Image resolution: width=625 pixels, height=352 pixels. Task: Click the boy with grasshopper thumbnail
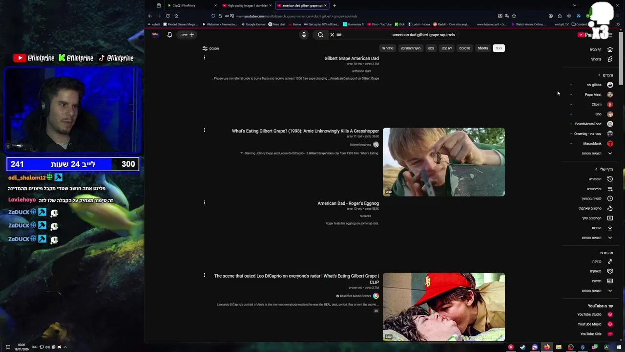coord(444,162)
